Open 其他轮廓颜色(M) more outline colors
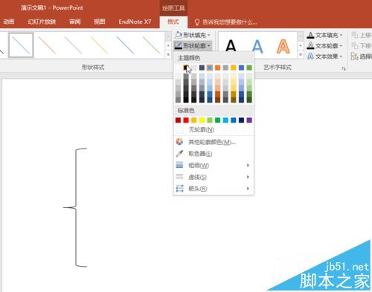 click(x=214, y=142)
